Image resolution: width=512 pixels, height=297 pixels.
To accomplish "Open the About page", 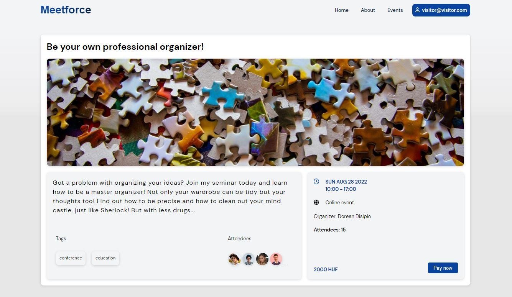I will (368, 10).
